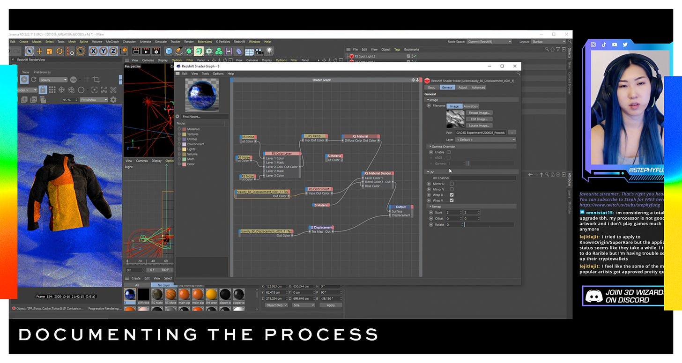The width and height of the screenshot is (682, 363).
Task: Click the crop region icon in RenderView
Action: click(x=96, y=80)
